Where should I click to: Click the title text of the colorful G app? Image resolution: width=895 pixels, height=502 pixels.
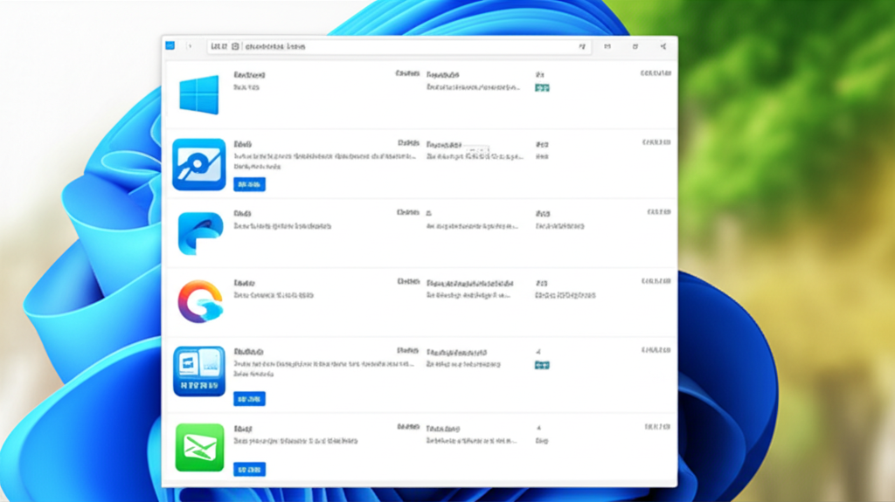pos(244,283)
